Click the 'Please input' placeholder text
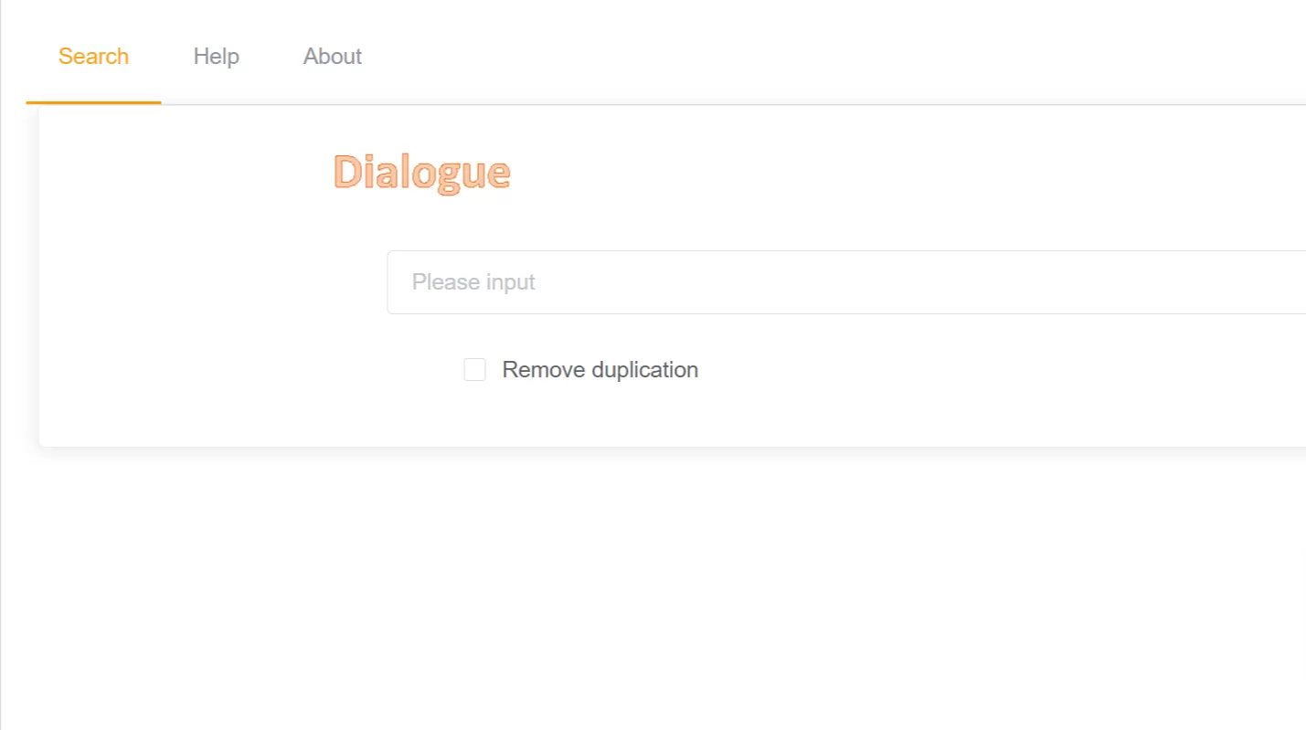The height and width of the screenshot is (730, 1306). coord(473,282)
